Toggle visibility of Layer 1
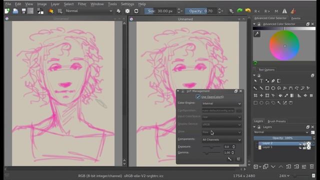The width and height of the screenshot is (320, 180). tap(300, 147)
